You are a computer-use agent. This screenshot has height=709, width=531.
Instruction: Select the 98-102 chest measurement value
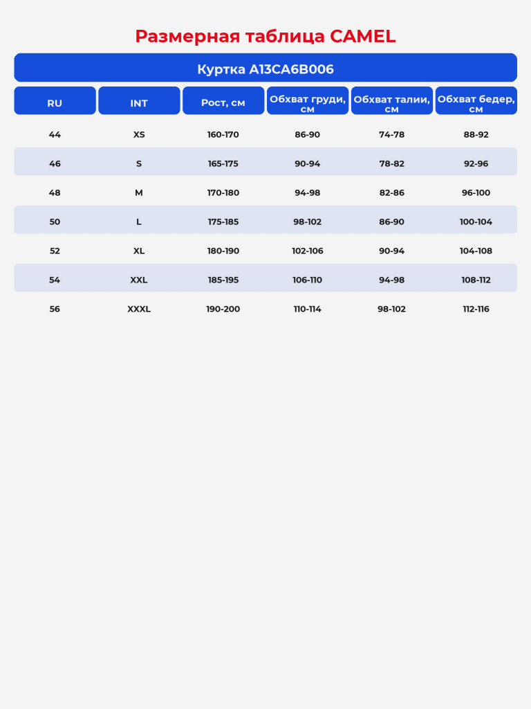coord(308,222)
